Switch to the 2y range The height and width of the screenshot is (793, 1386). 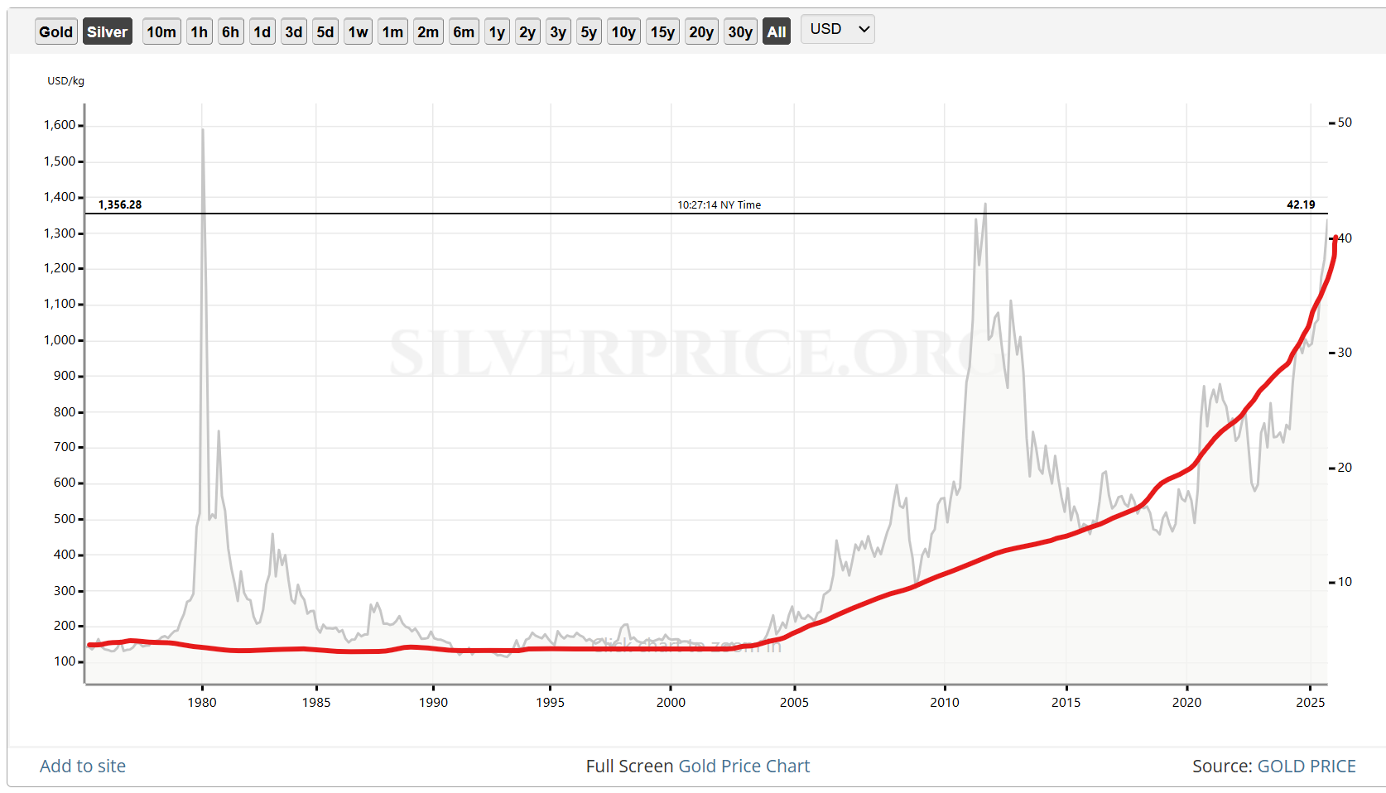[527, 31]
